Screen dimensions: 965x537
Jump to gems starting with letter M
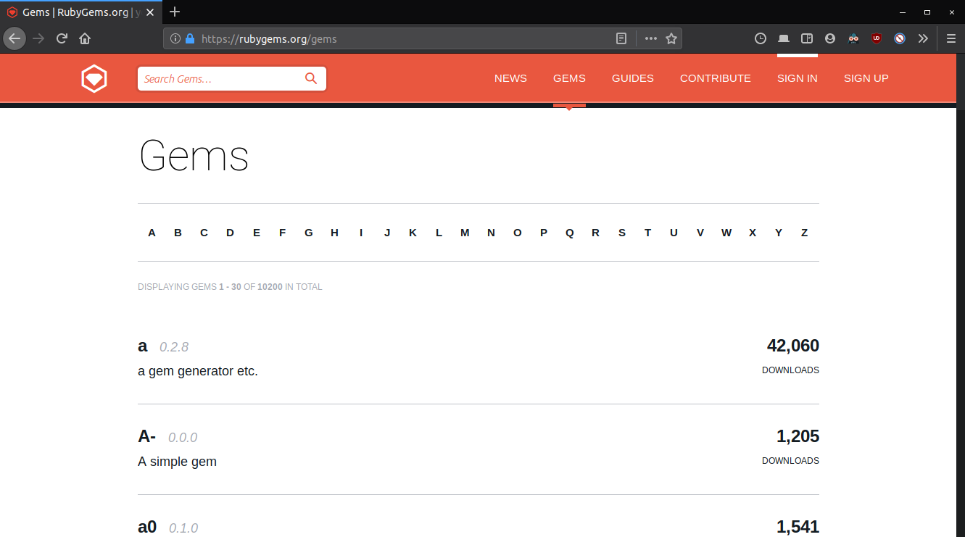pos(465,233)
